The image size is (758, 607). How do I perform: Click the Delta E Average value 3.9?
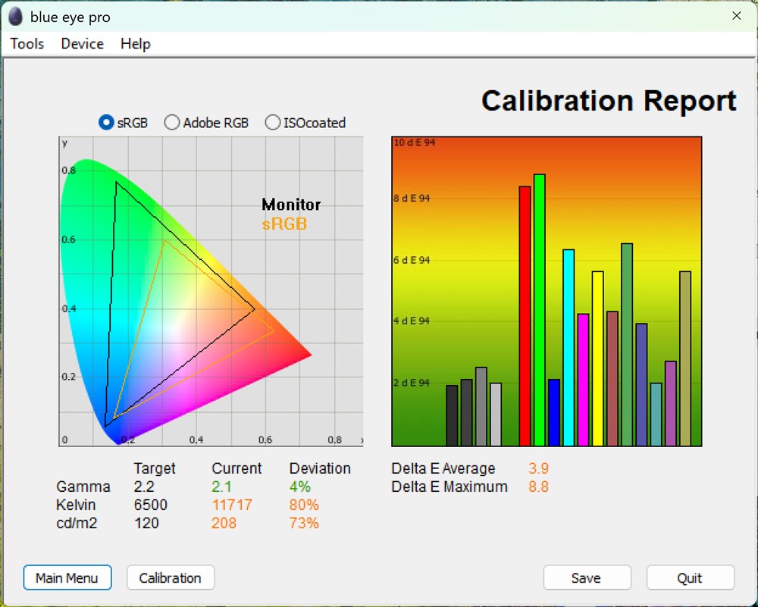tap(539, 468)
